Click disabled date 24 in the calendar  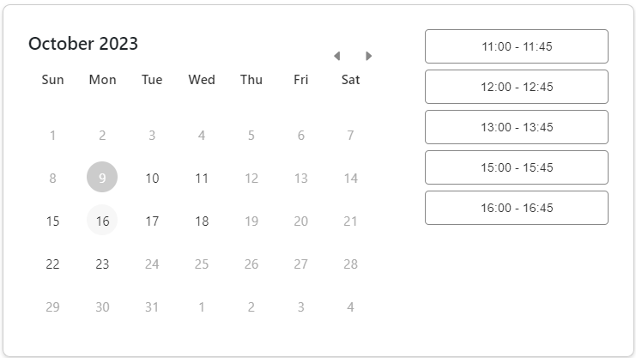click(152, 264)
